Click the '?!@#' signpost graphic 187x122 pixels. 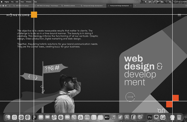[x=55, y=68]
